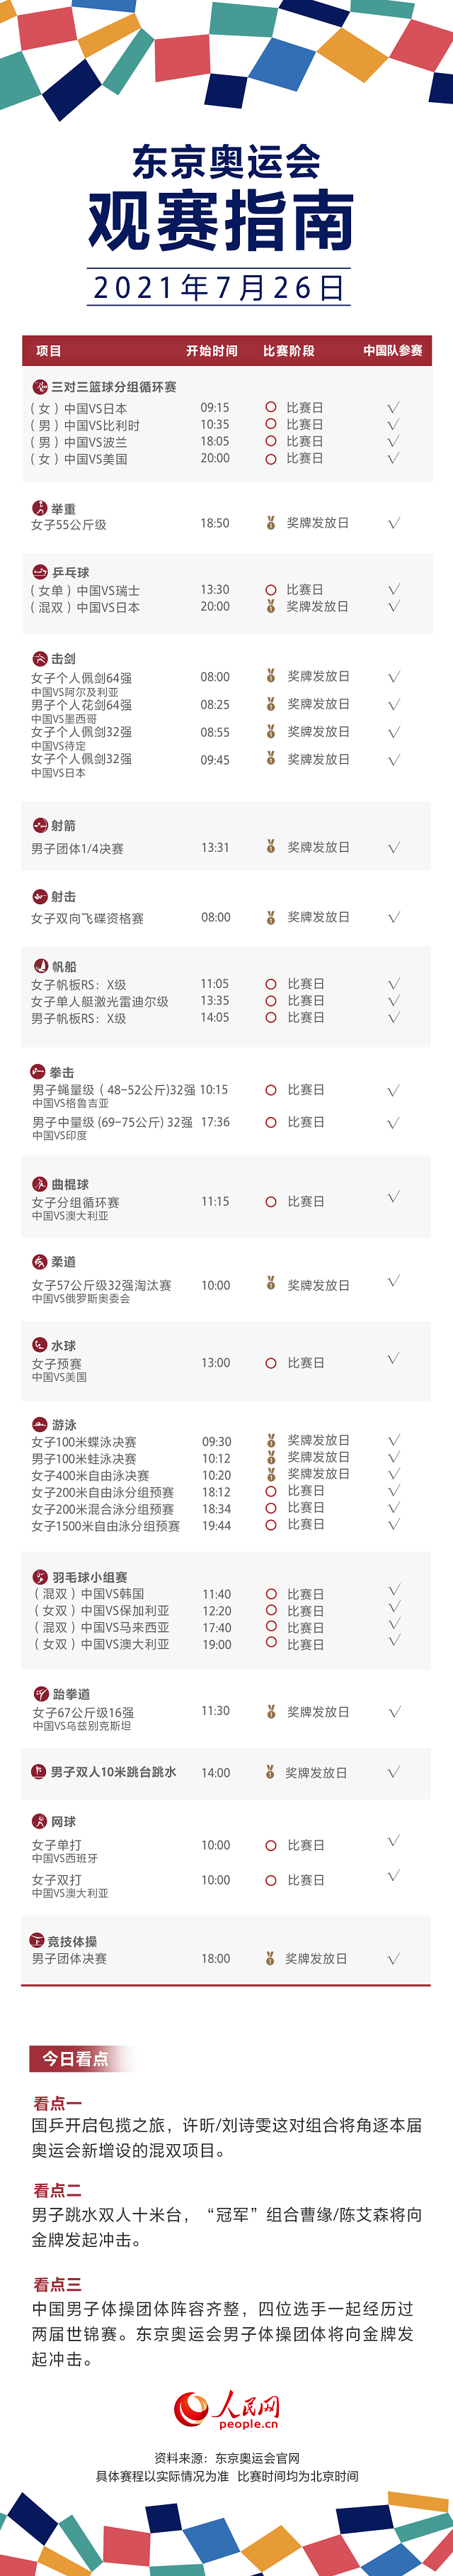Click the 比赛日 circle in the 曲棍球 row
Screen dimensions: 453x2576
270,1202
